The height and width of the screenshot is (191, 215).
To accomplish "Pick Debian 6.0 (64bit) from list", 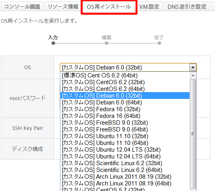I will pos(125,102).
